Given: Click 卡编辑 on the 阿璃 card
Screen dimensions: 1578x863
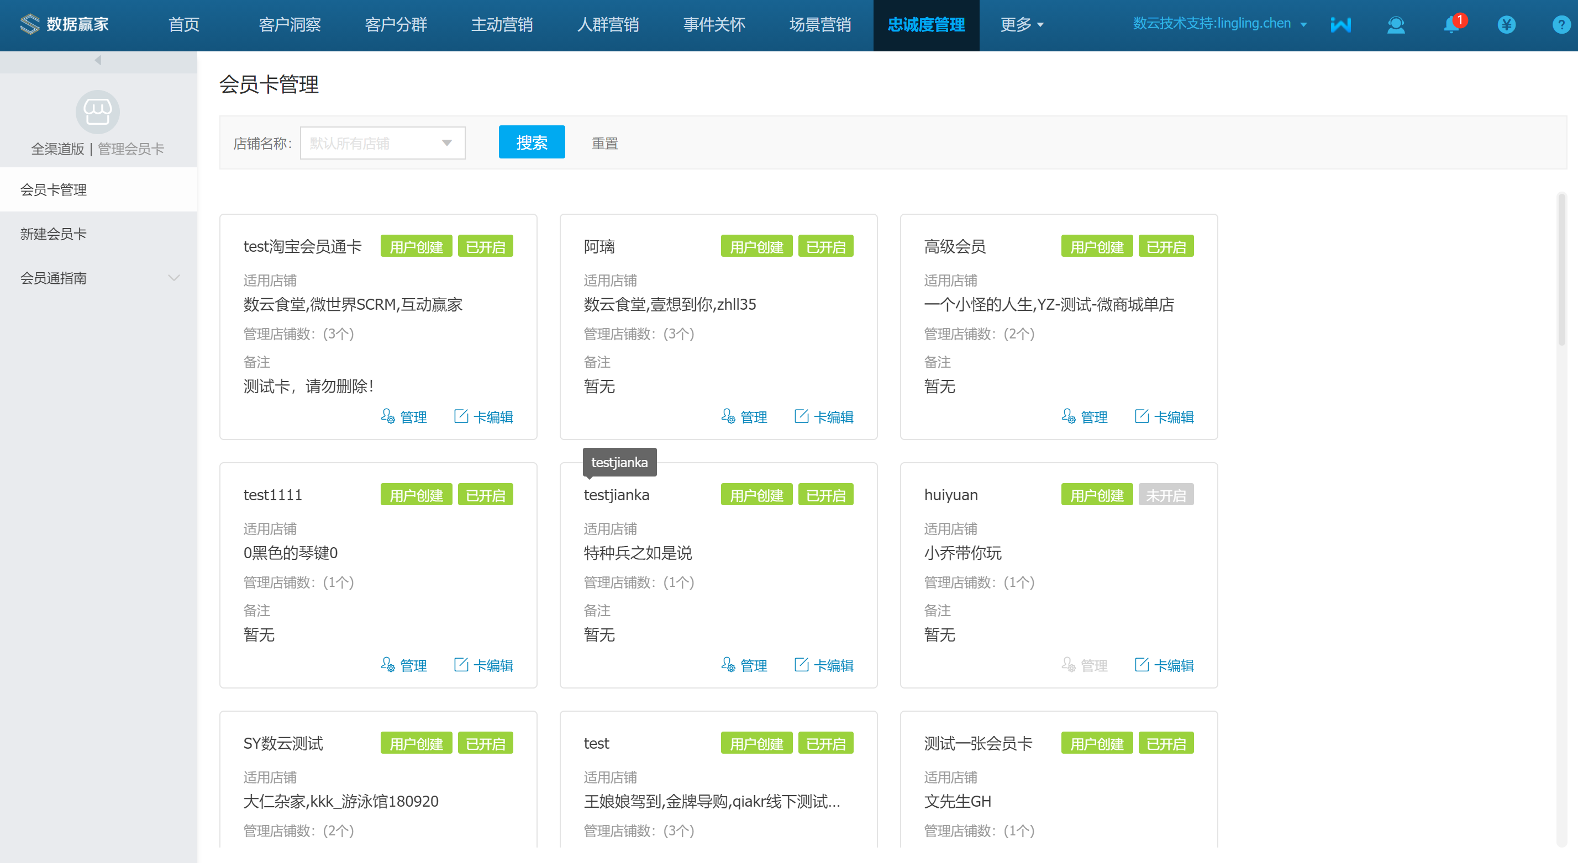Looking at the screenshot, I should [x=824, y=417].
